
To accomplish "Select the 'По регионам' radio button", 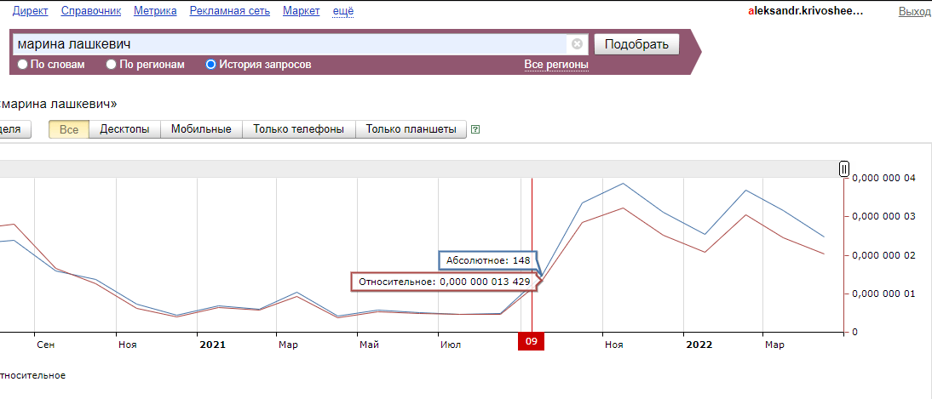I will pos(111,64).
